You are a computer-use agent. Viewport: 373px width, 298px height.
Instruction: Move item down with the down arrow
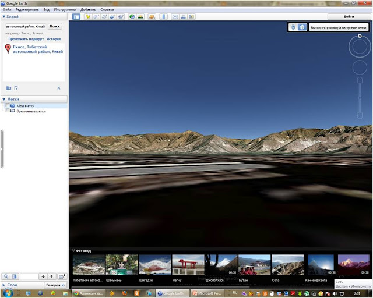tap(52, 276)
